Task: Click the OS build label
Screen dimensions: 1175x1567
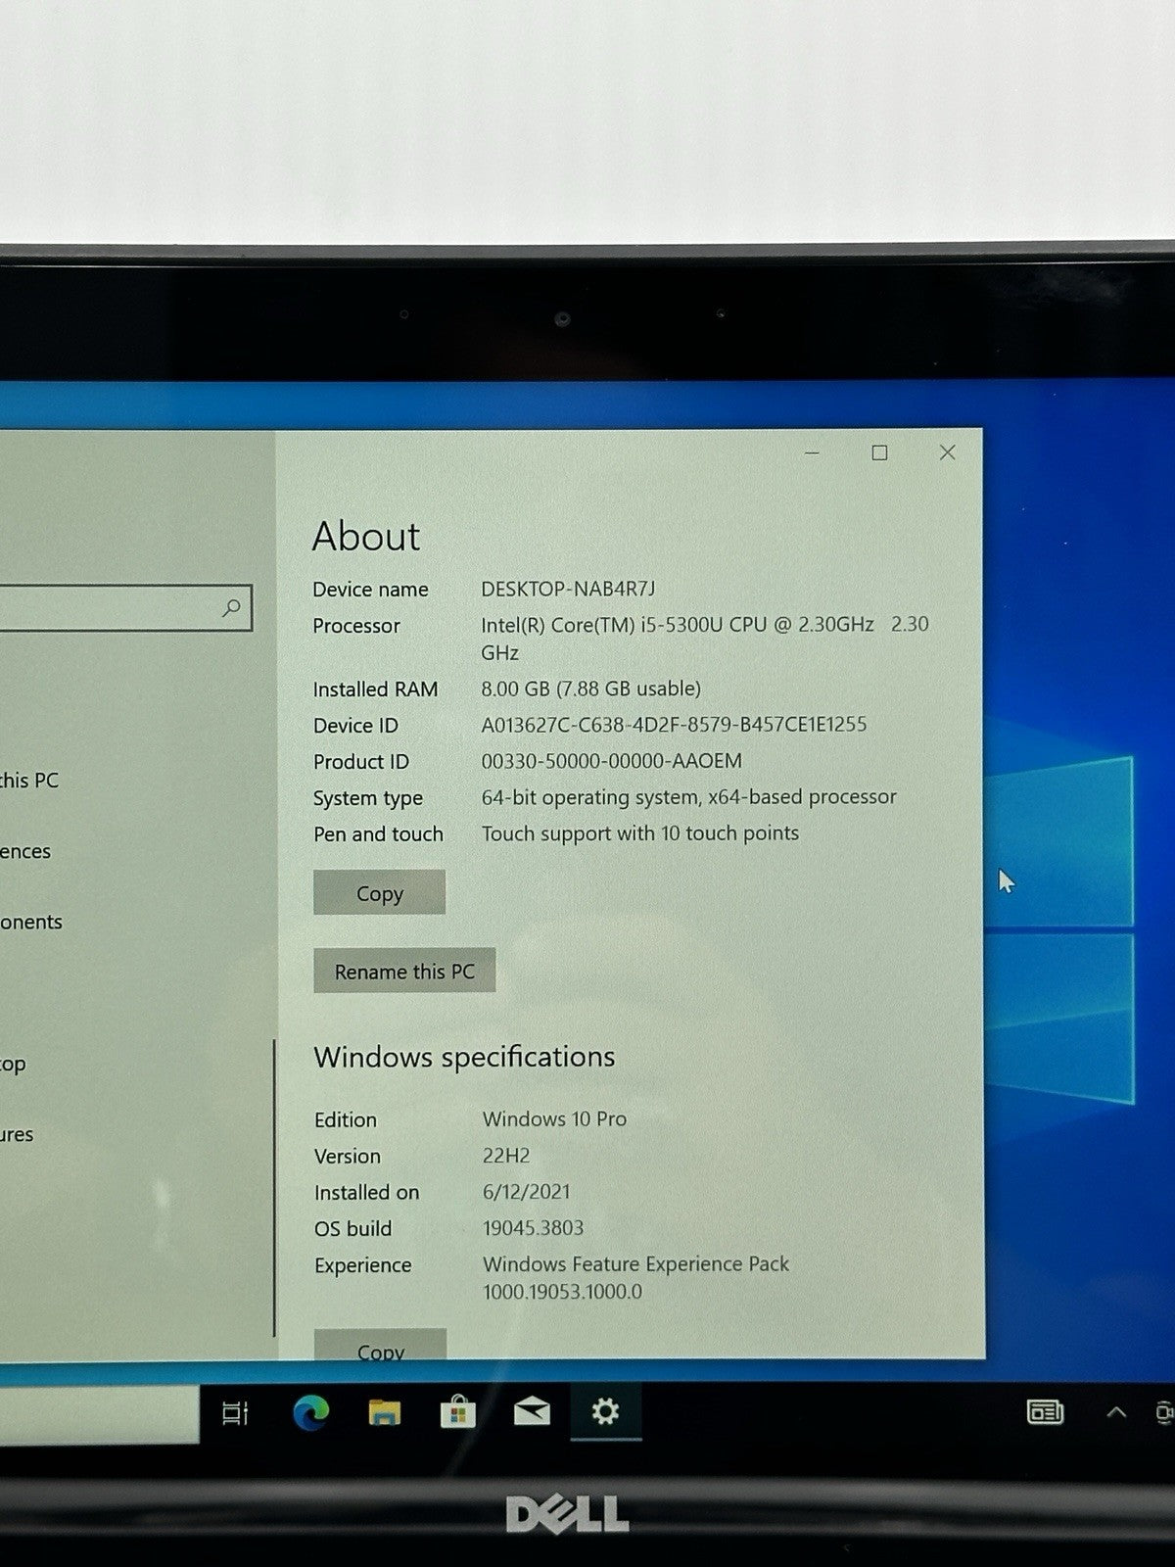Action: pyautogui.click(x=352, y=1228)
